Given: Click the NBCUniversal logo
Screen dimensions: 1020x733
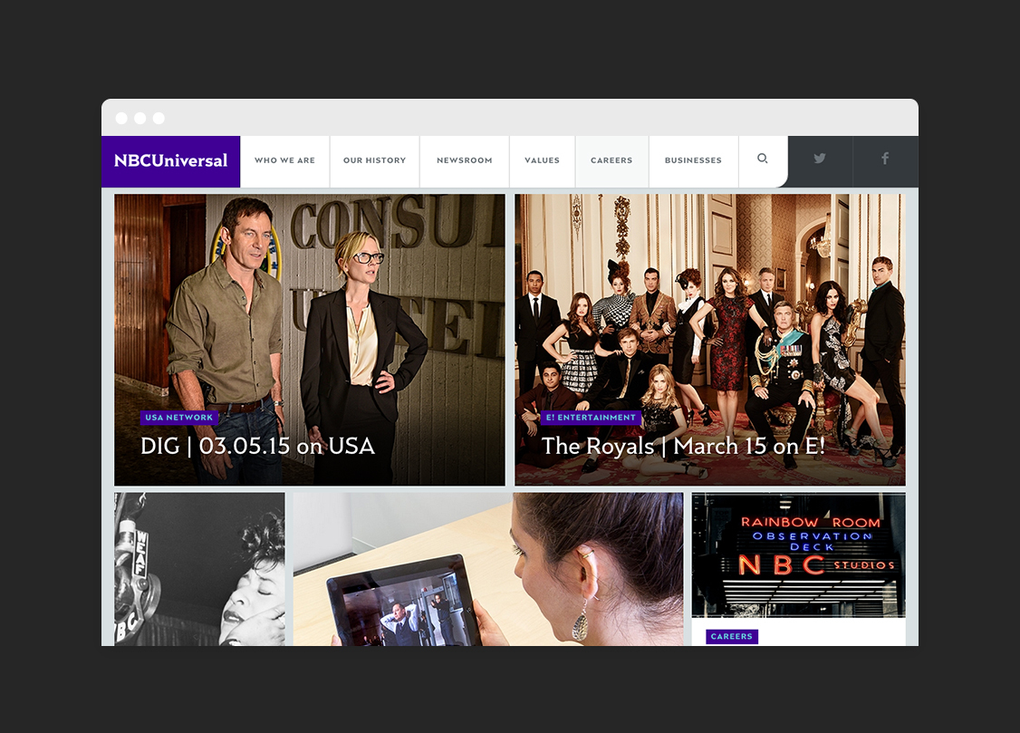Looking at the screenshot, I should (170, 160).
